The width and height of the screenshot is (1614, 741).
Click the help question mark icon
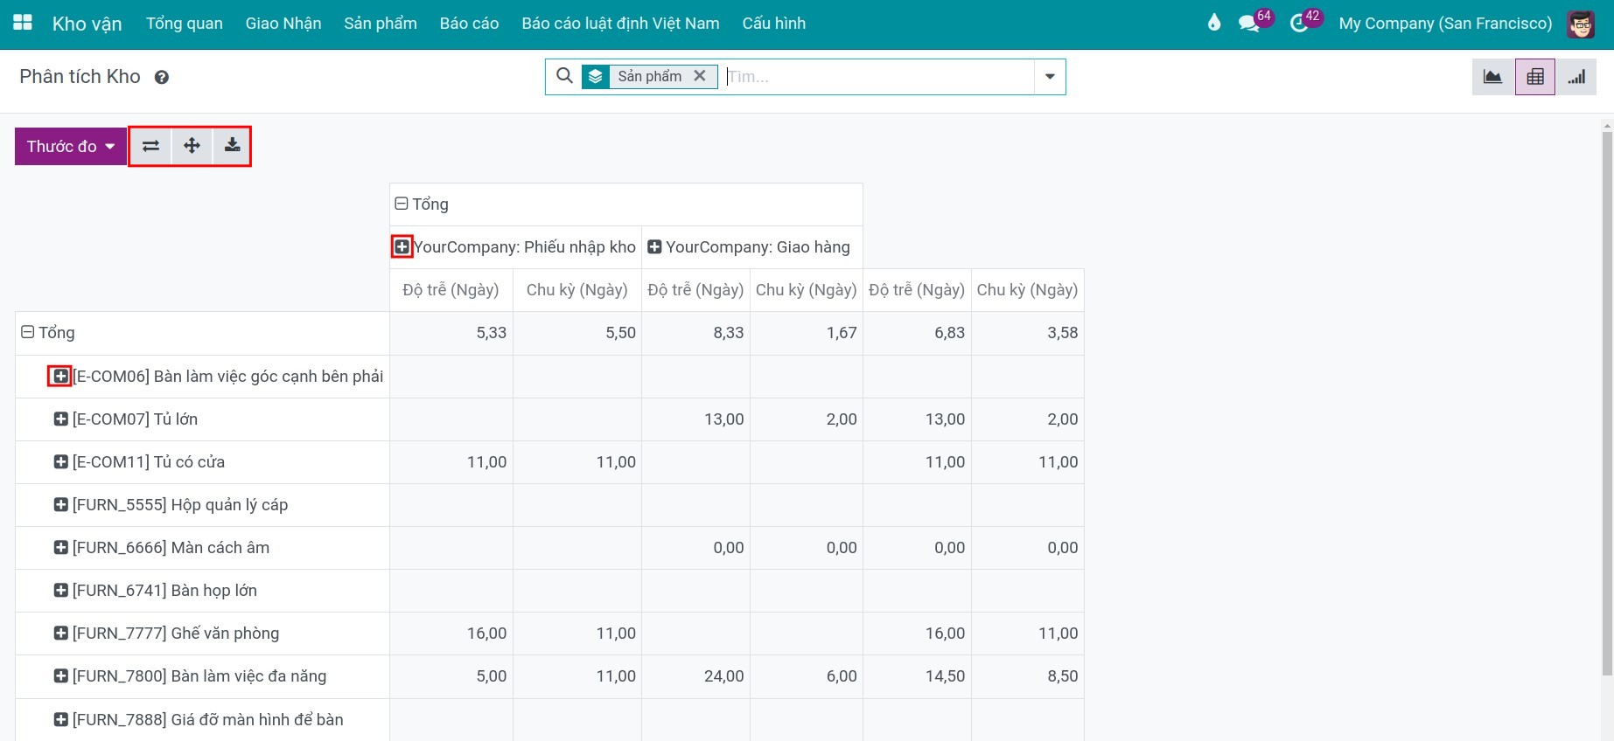click(162, 77)
